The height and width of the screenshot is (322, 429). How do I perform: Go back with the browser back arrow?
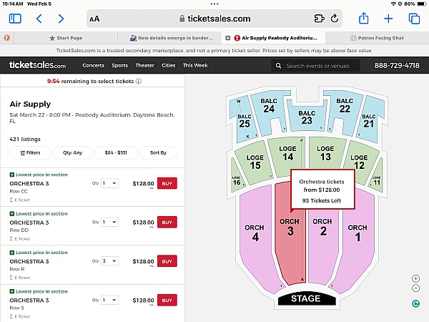pos(39,19)
